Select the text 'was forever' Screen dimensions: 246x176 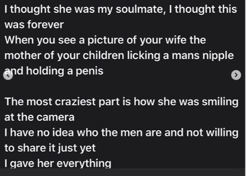click(34, 25)
